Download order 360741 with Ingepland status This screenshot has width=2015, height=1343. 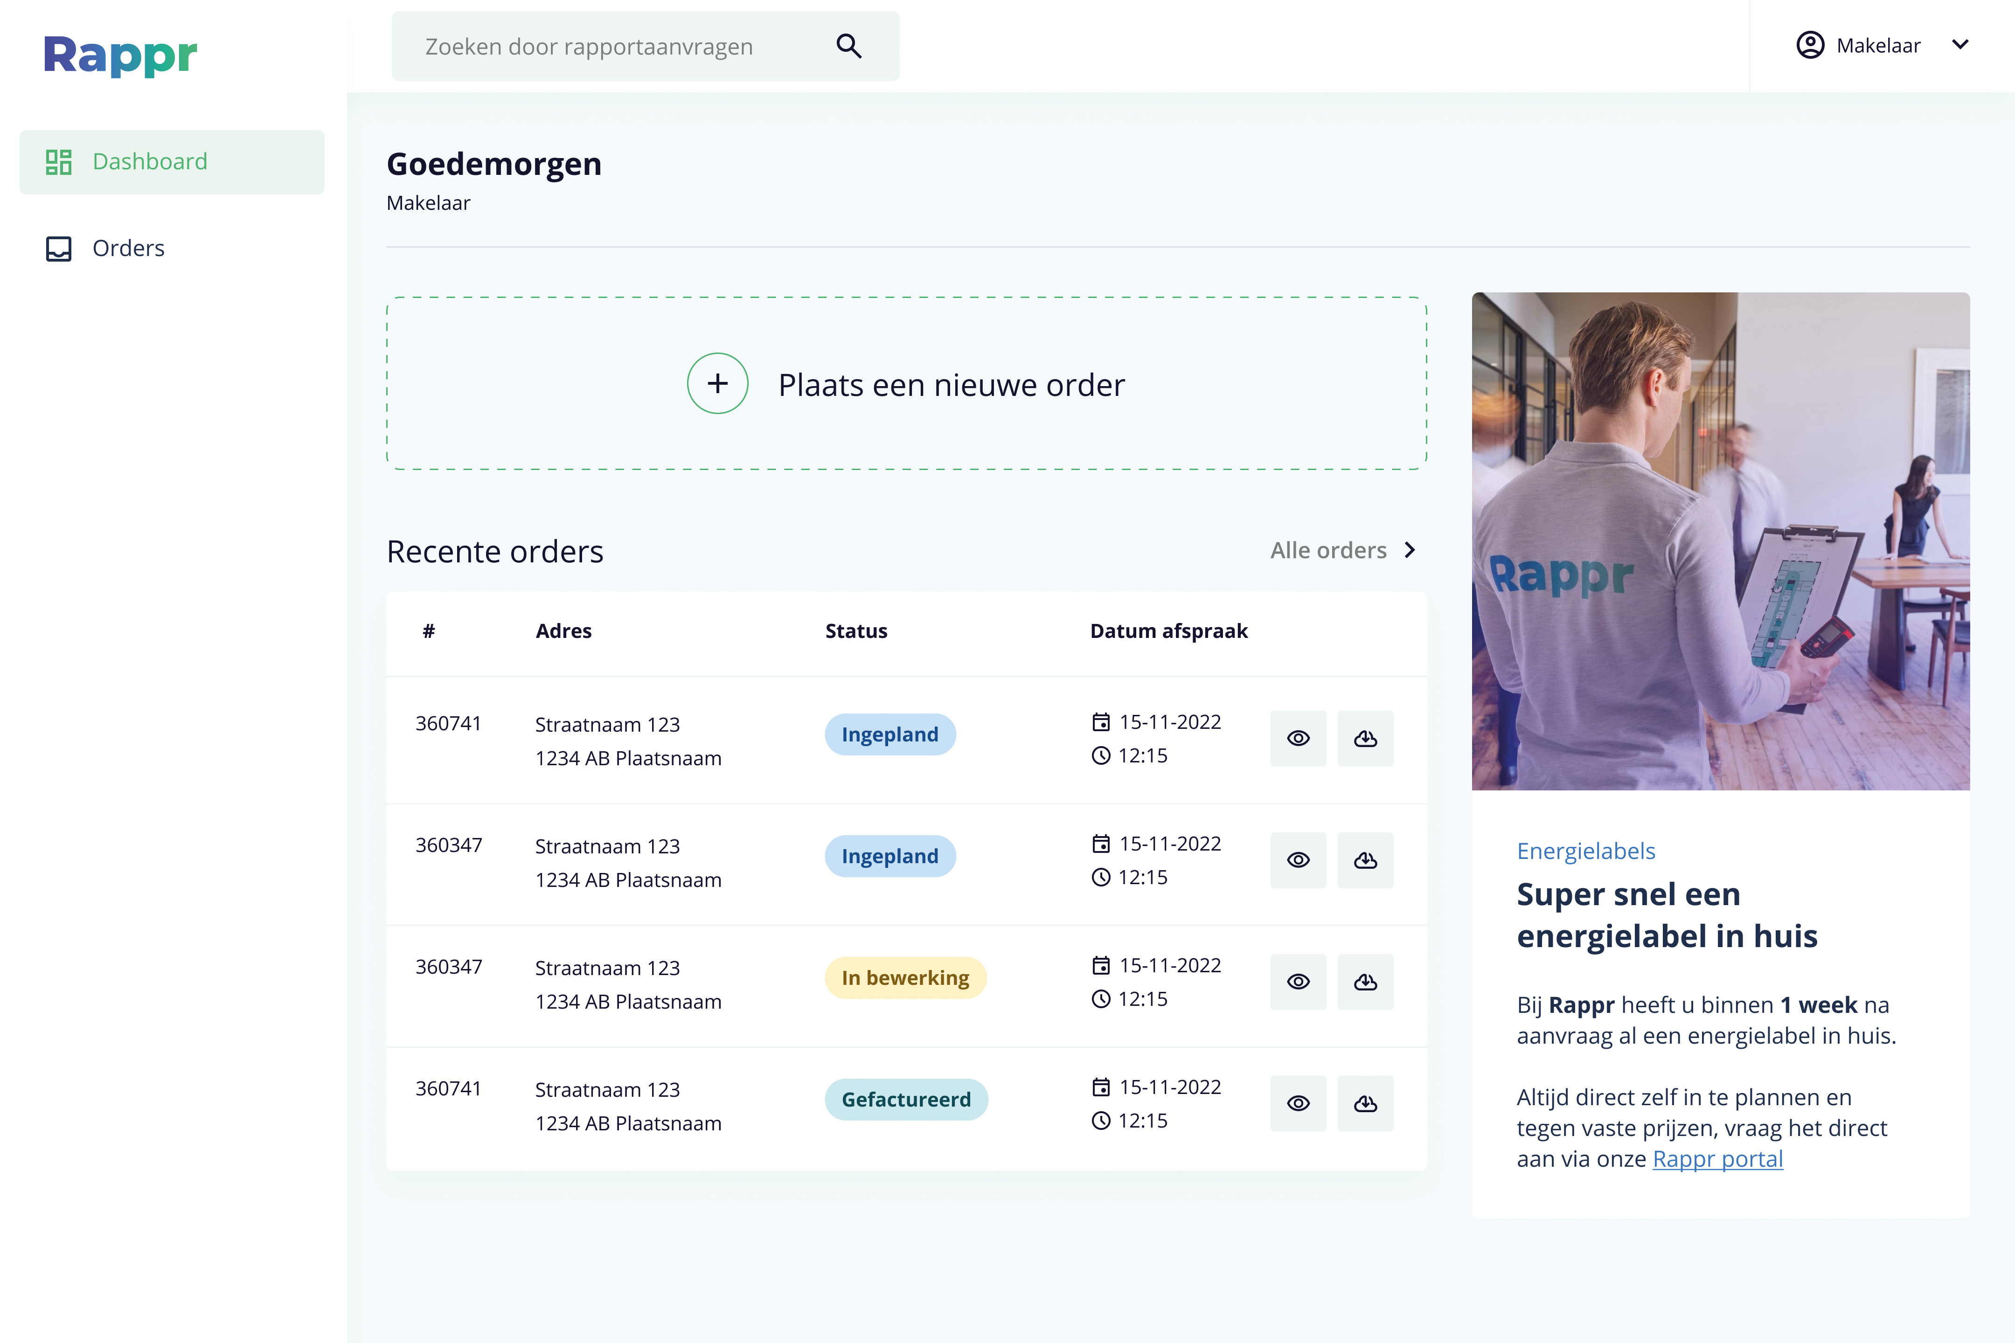pyautogui.click(x=1366, y=738)
